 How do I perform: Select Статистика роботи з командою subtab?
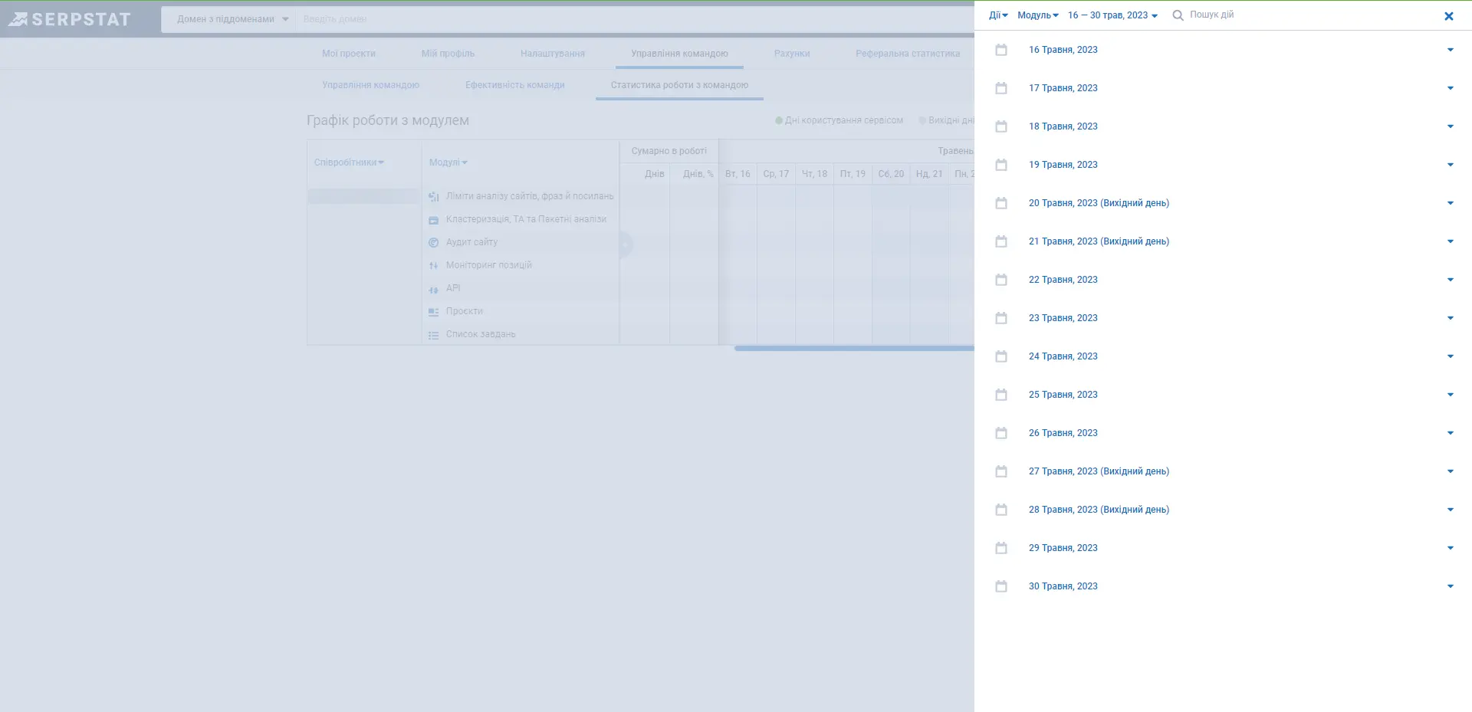click(679, 85)
